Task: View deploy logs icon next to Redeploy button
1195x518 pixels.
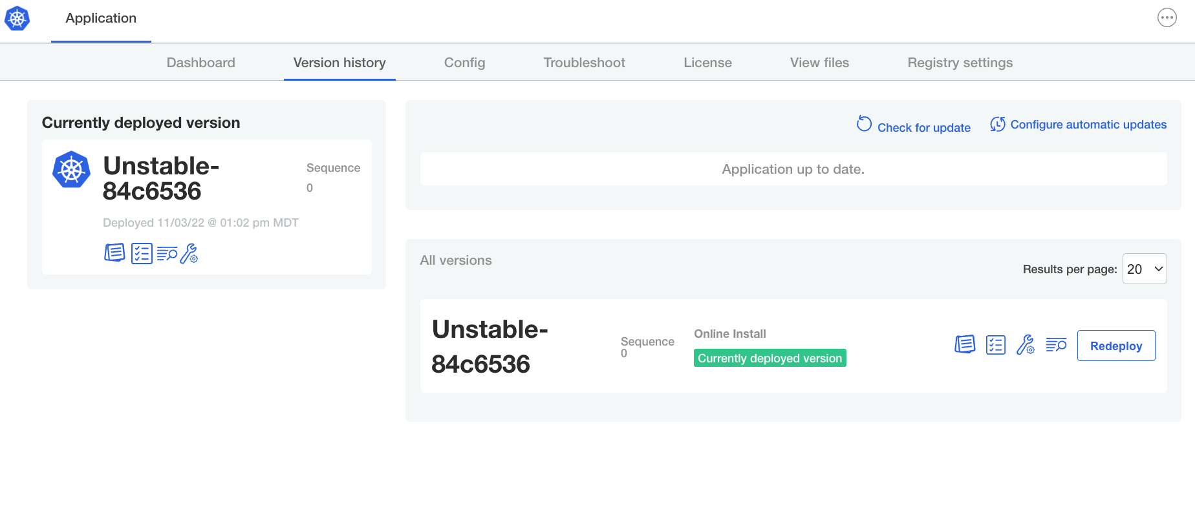Action: tap(1056, 345)
